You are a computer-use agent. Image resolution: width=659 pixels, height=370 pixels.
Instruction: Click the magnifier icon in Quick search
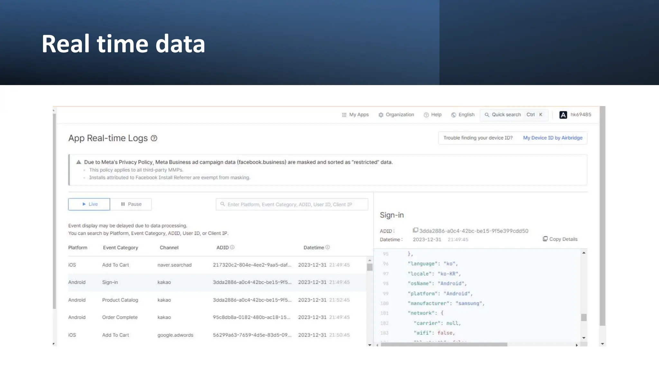point(487,115)
